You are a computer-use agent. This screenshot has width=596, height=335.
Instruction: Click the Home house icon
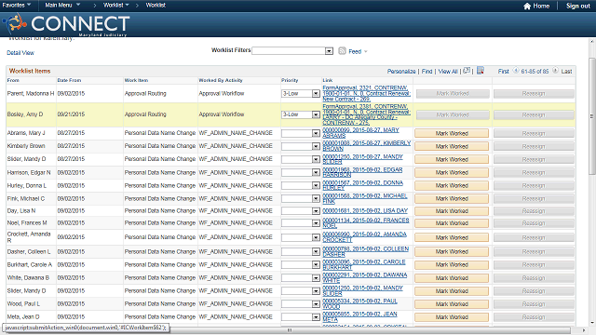(x=527, y=7)
